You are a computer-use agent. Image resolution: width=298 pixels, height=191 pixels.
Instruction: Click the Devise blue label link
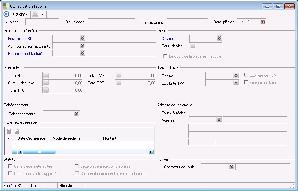pos(168,39)
